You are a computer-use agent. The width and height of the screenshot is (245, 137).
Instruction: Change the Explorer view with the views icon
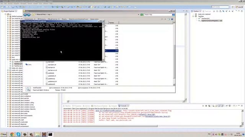point(162,19)
